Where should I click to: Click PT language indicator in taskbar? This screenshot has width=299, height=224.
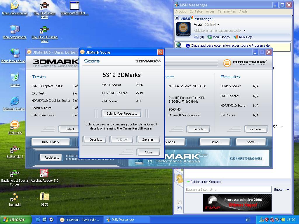(x=248, y=220)
